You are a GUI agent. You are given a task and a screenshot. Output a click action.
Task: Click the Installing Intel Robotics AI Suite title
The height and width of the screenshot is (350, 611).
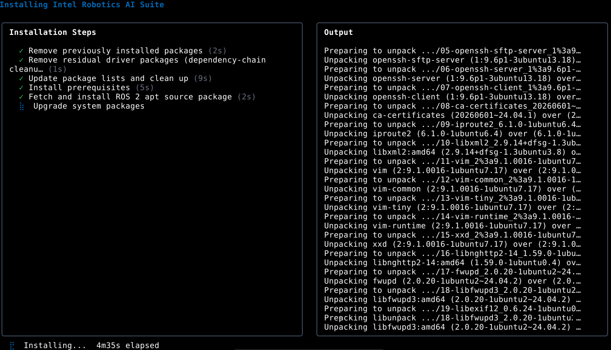82,5
